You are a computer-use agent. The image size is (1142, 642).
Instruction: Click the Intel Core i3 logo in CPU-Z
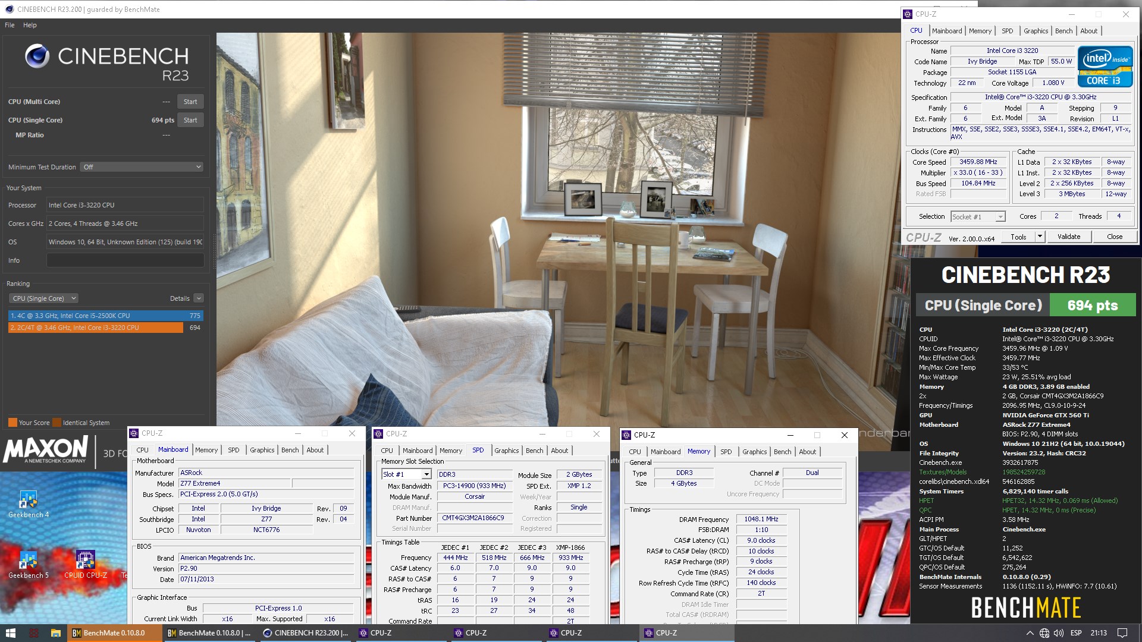coord(1105,67)
